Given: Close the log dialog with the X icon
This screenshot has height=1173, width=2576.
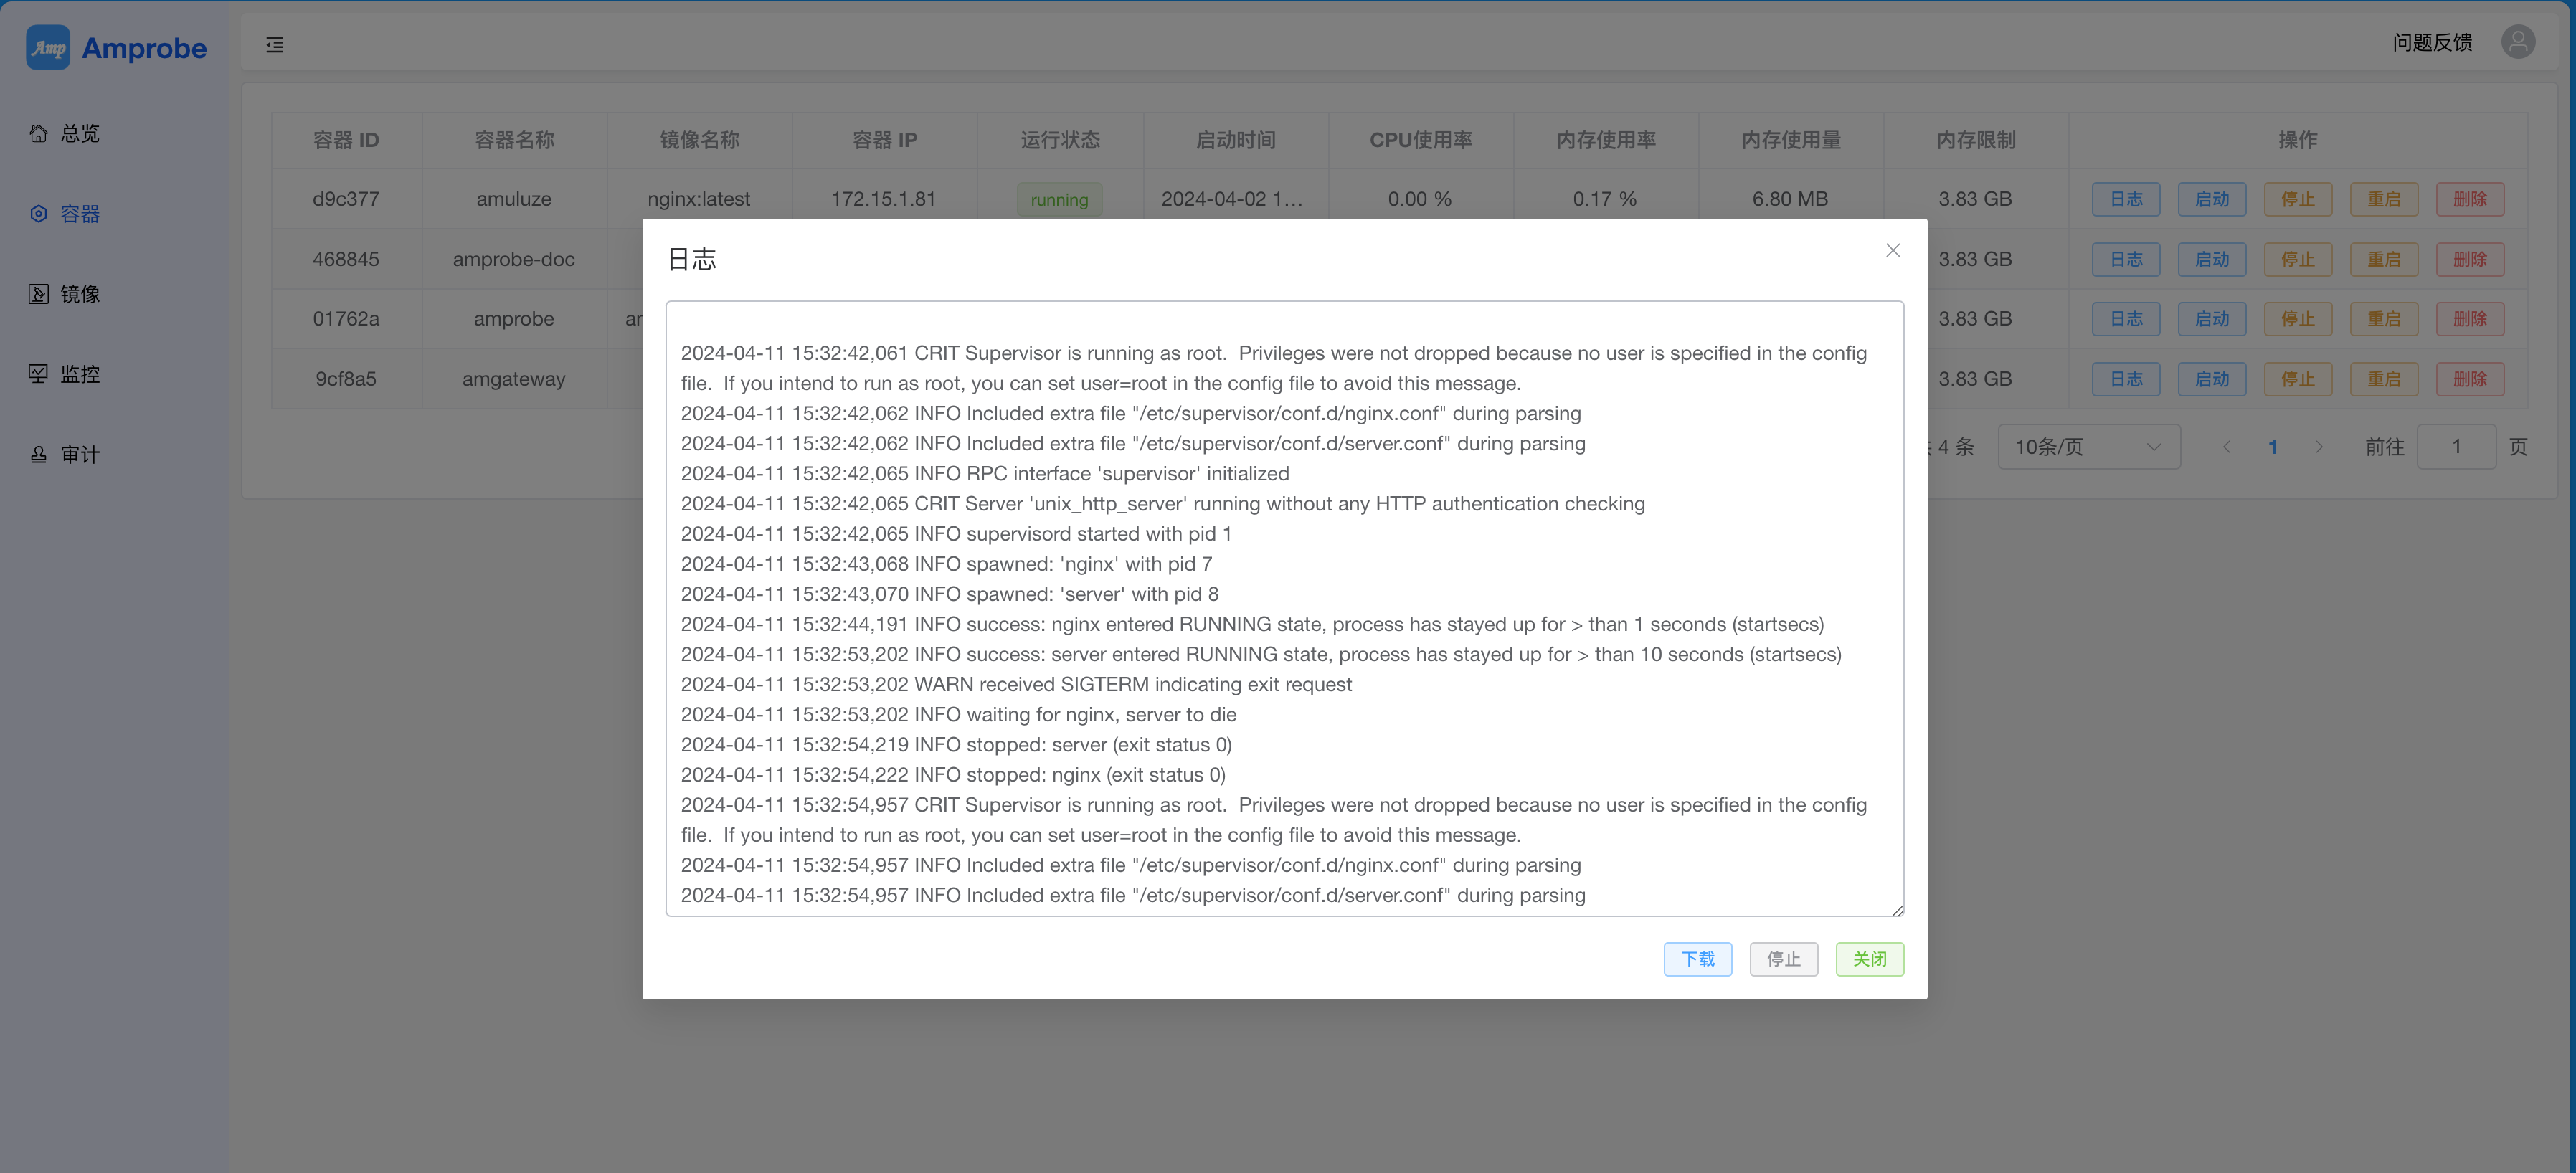Looking at the screenshot, I should (1892, 250).
